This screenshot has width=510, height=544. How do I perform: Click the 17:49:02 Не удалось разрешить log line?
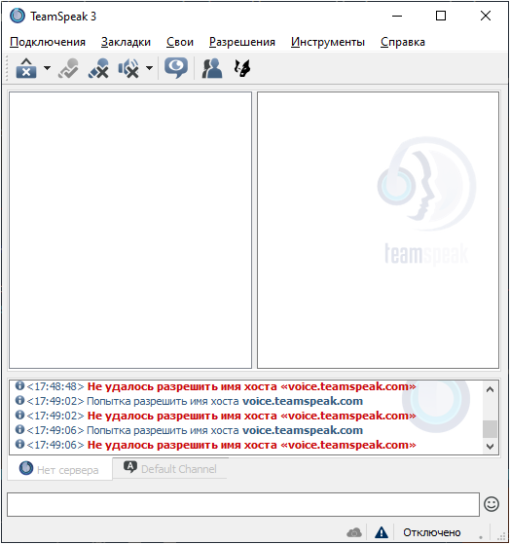tap(215, 416)
